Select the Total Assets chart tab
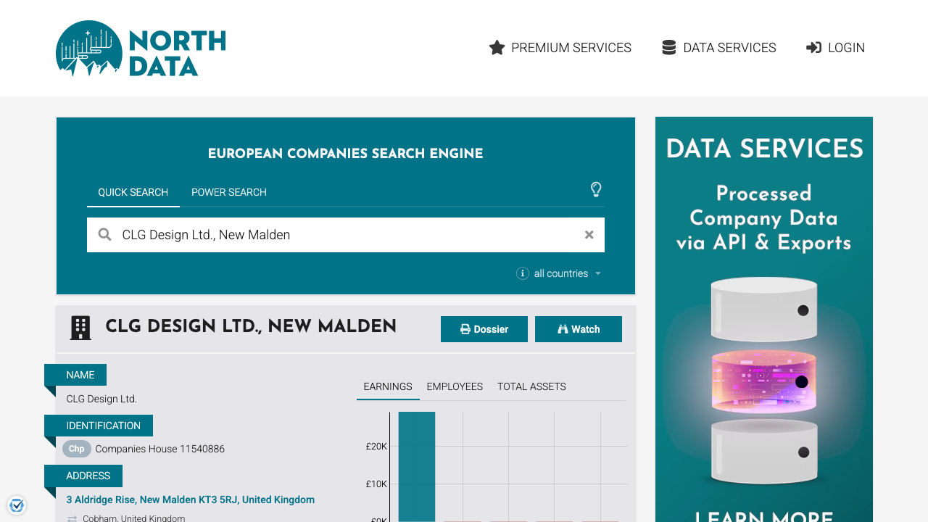The width and height of the screenshot is (928, 522). 531,386
